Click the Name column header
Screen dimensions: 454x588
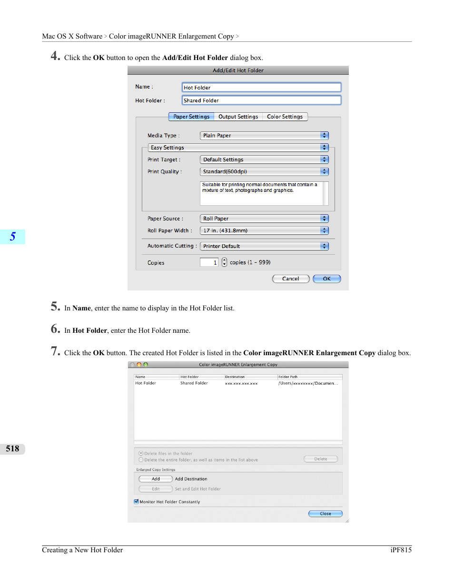157,377
